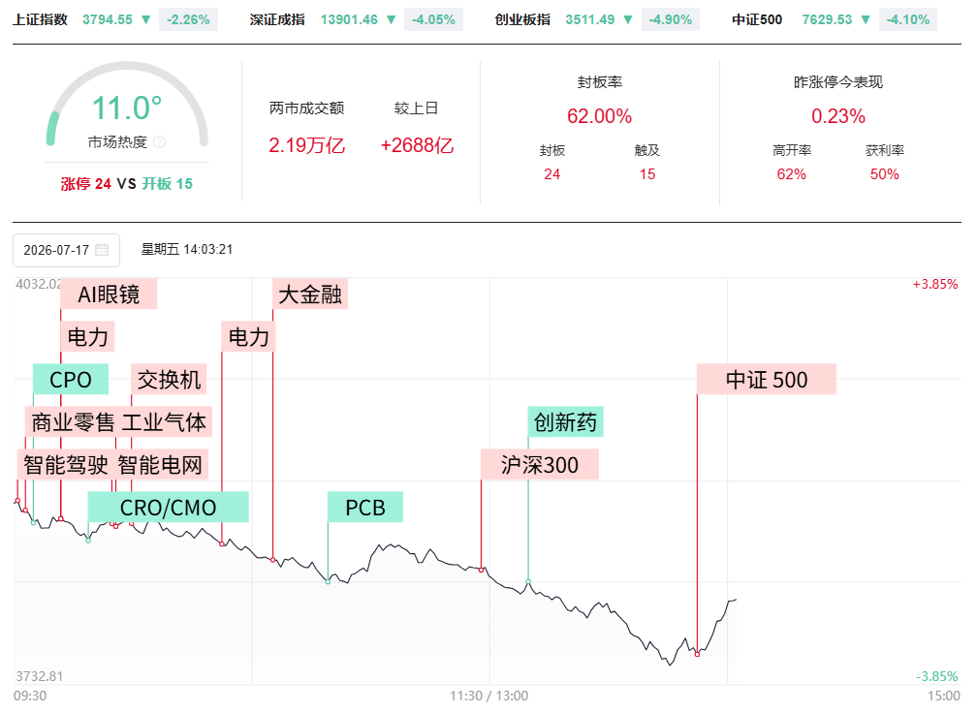Screen dimensions: 977x712
Task: Click the 沪深300 marker label
Action: point(540,465)
